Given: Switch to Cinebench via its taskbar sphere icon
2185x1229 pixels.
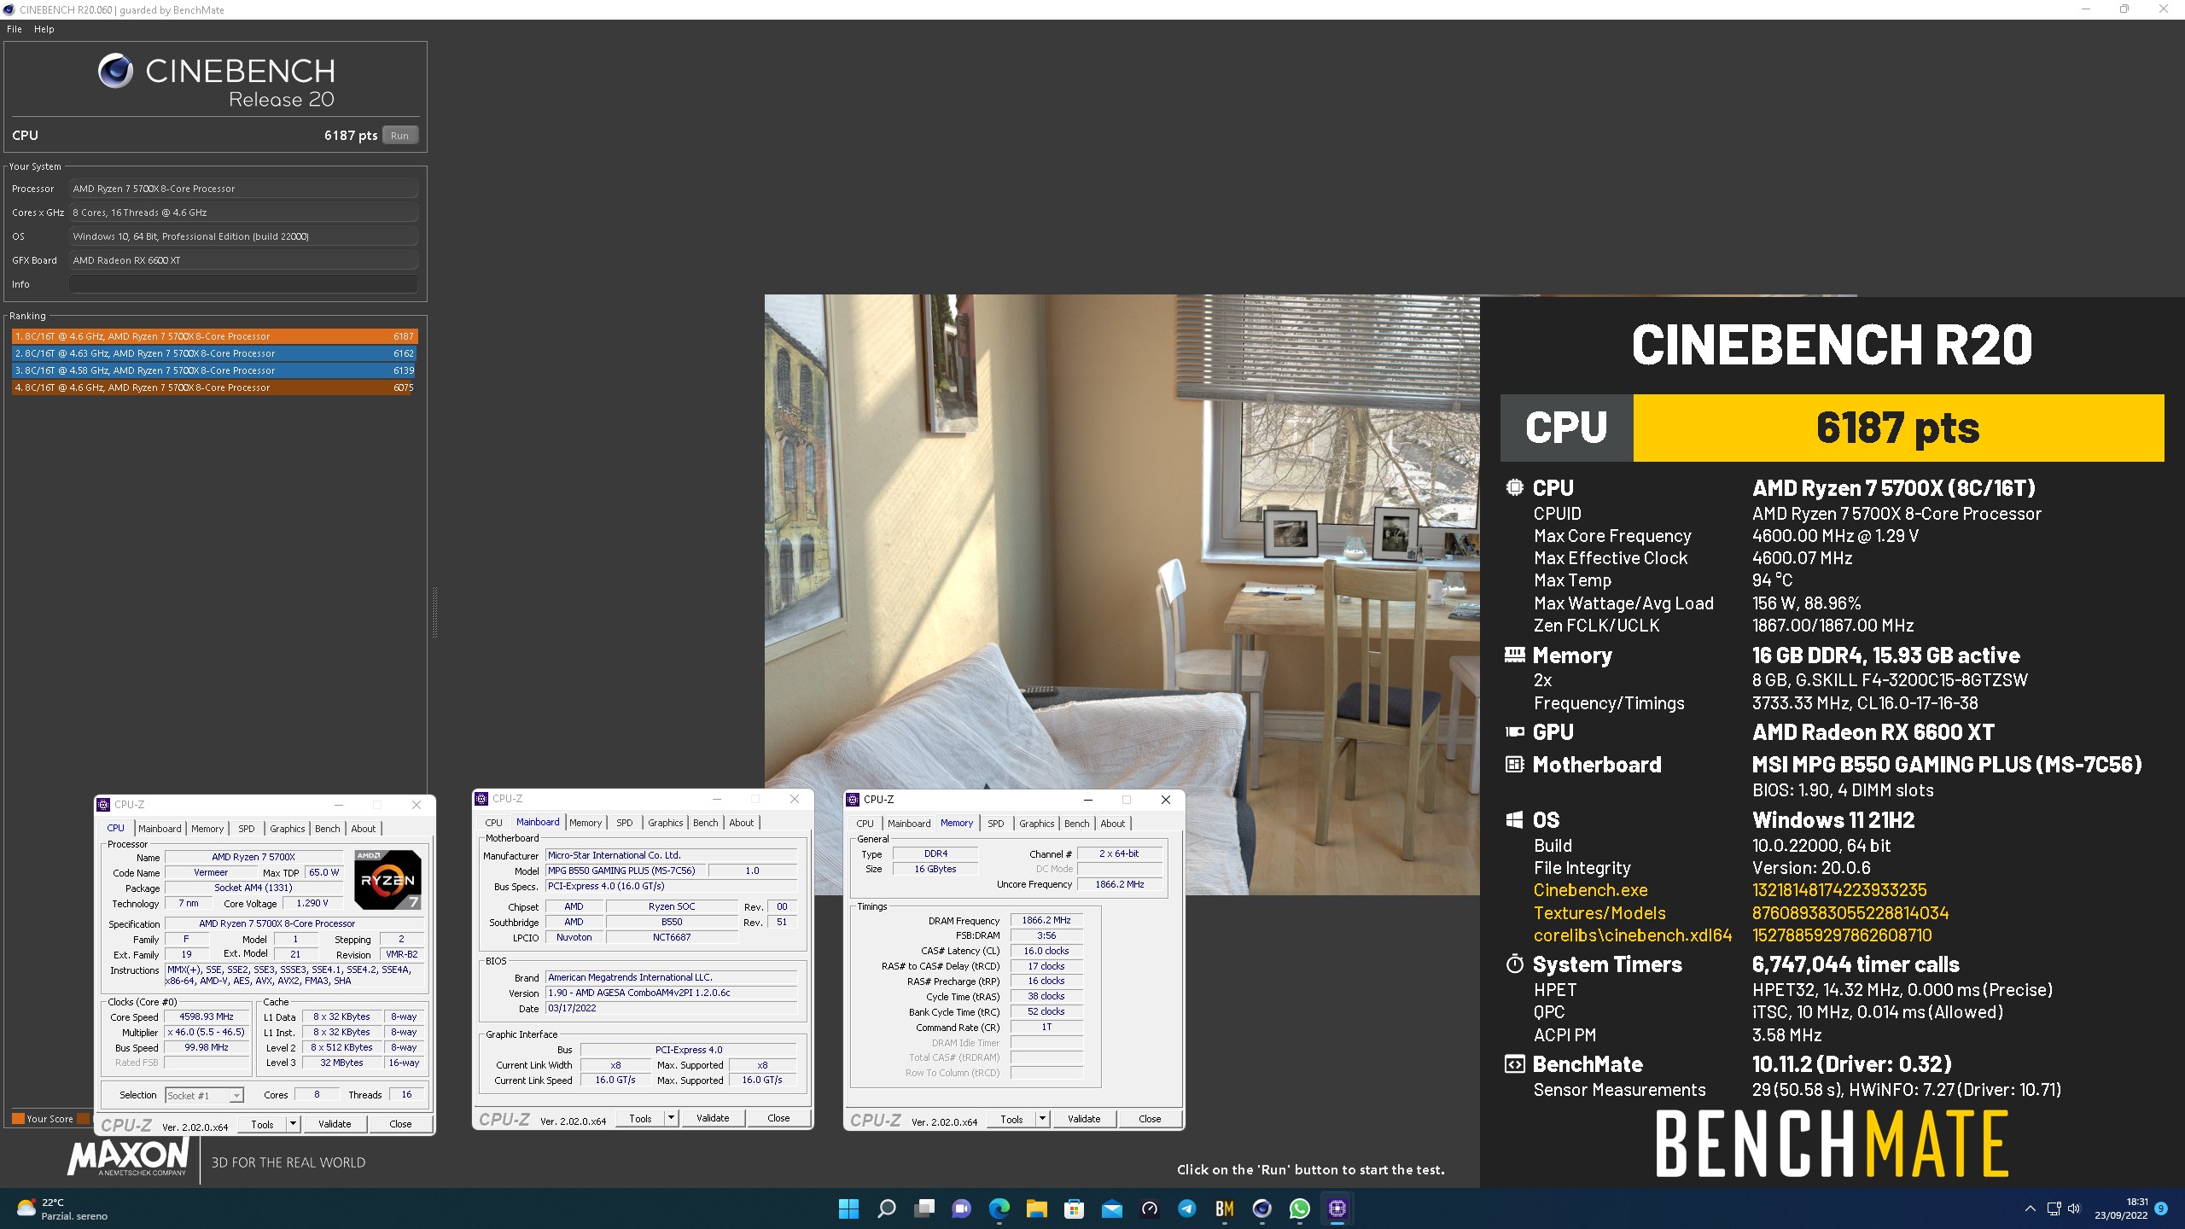Looking at the screenshot, I should (x=1262, y=1209).
